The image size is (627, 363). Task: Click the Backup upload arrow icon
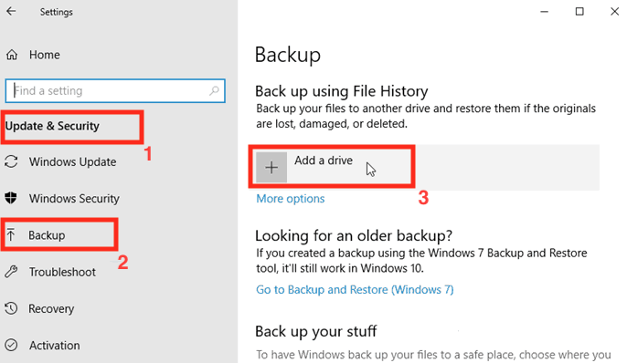point(11,235)
